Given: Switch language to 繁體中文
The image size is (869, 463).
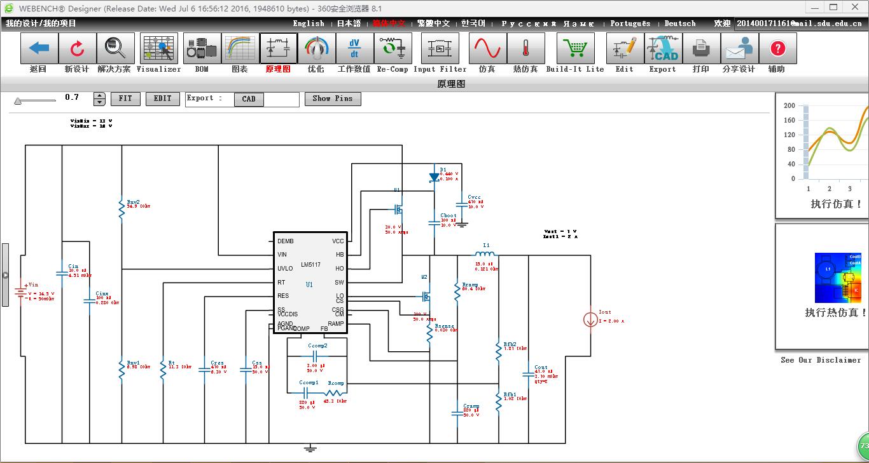Looking at the screenshot, I should pos(434,23).
